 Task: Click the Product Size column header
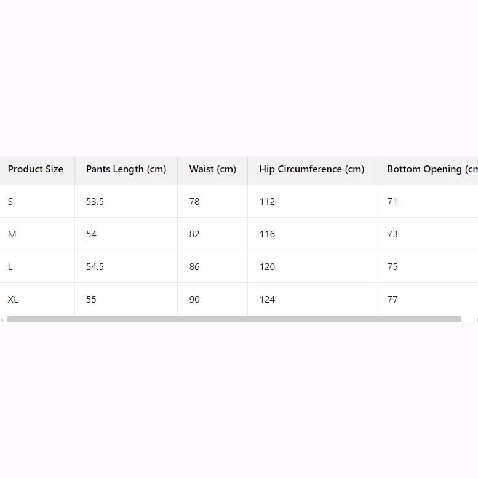(x=35, y=169)
